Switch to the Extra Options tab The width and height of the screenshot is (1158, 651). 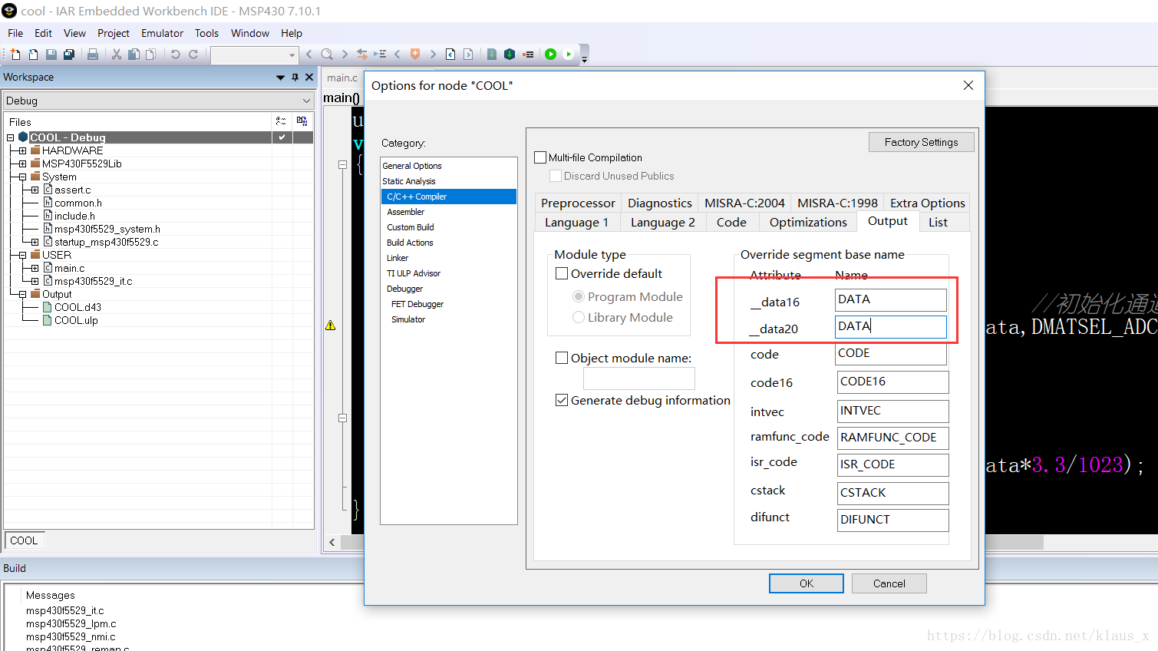pos(927,203)
